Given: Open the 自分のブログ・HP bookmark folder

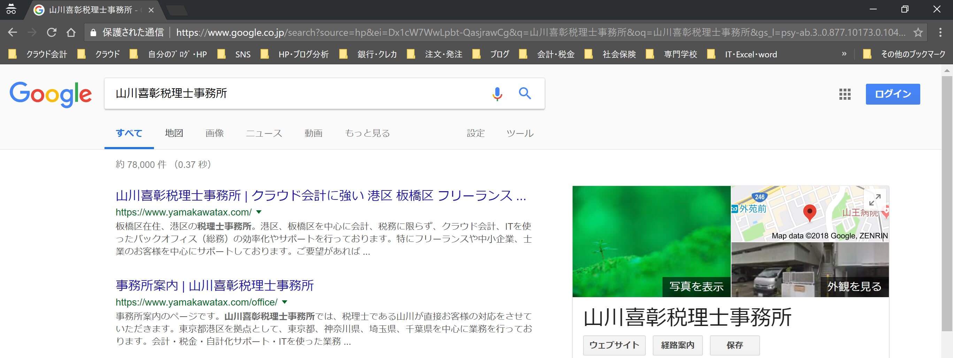Looking at the screenshot, I should coord(168,54).
